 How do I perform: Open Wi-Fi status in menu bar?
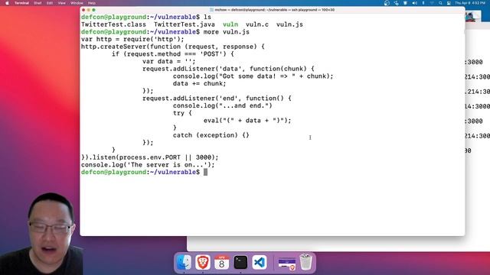point(432,3)
